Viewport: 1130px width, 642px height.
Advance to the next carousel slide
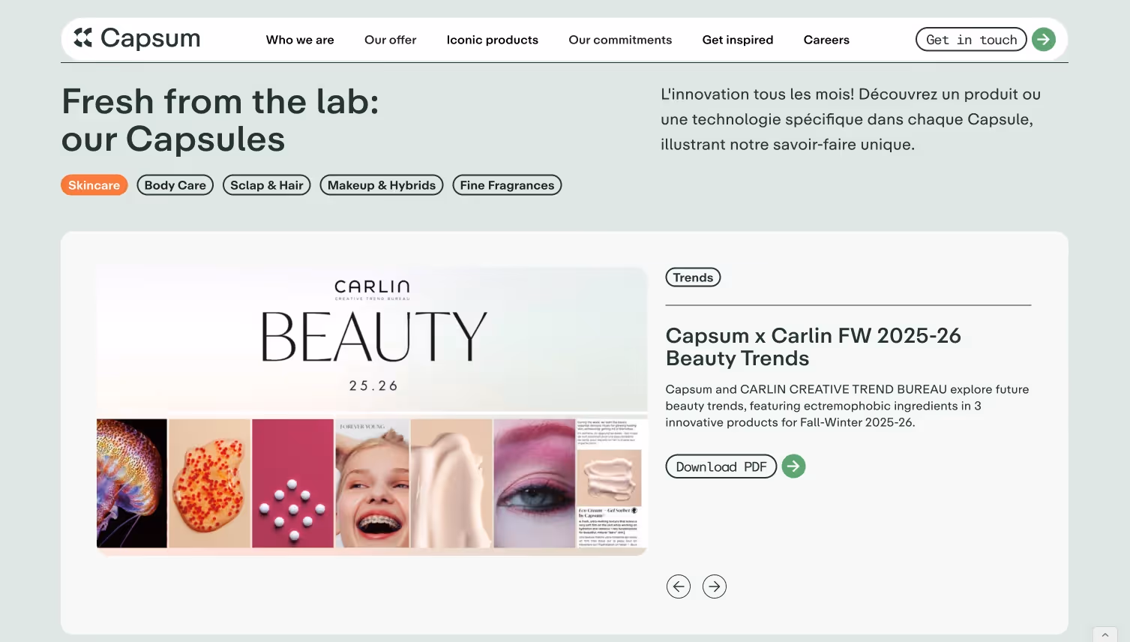(715, 586)
